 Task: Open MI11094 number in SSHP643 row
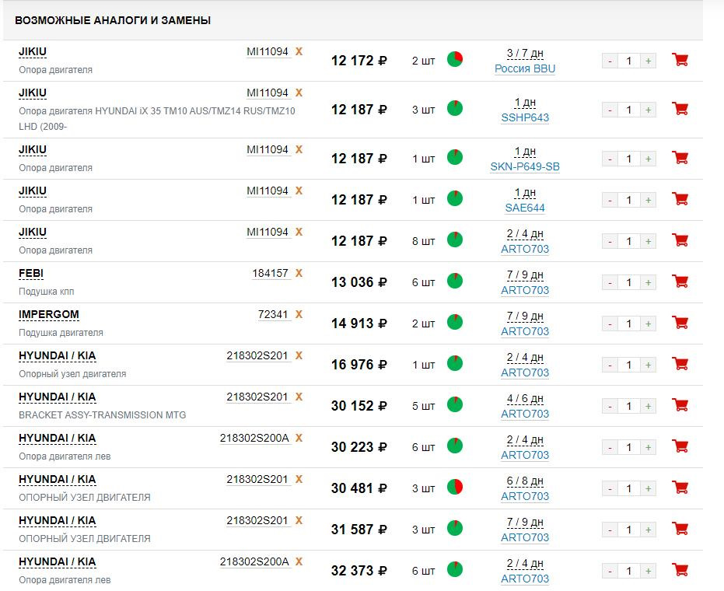click(x=268, y=93)
